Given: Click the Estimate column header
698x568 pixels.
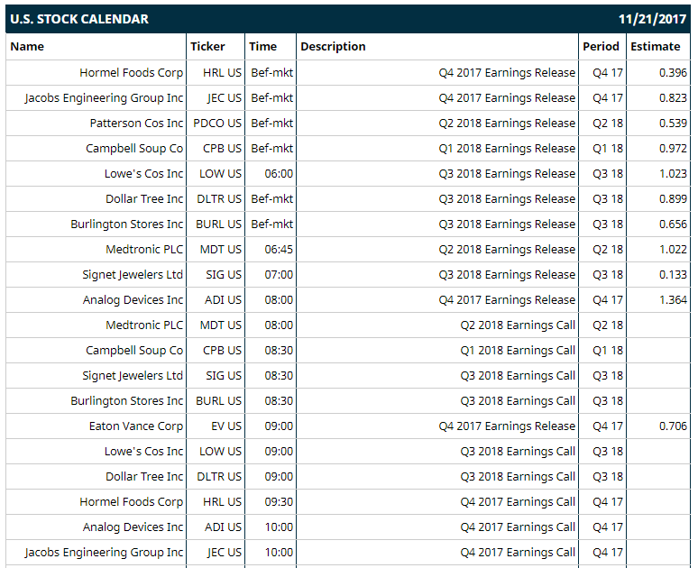Looking at the screenshot, I should pyautogui.click(x=656, y=47).
